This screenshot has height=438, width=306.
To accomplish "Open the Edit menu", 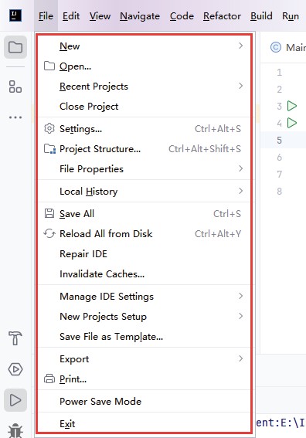I will point(71,16).
